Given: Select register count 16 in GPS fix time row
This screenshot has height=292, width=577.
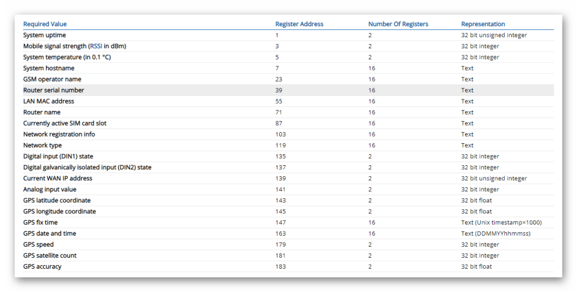Looking at the screenshot, I should pyautogui.click(x=372, y=223).
